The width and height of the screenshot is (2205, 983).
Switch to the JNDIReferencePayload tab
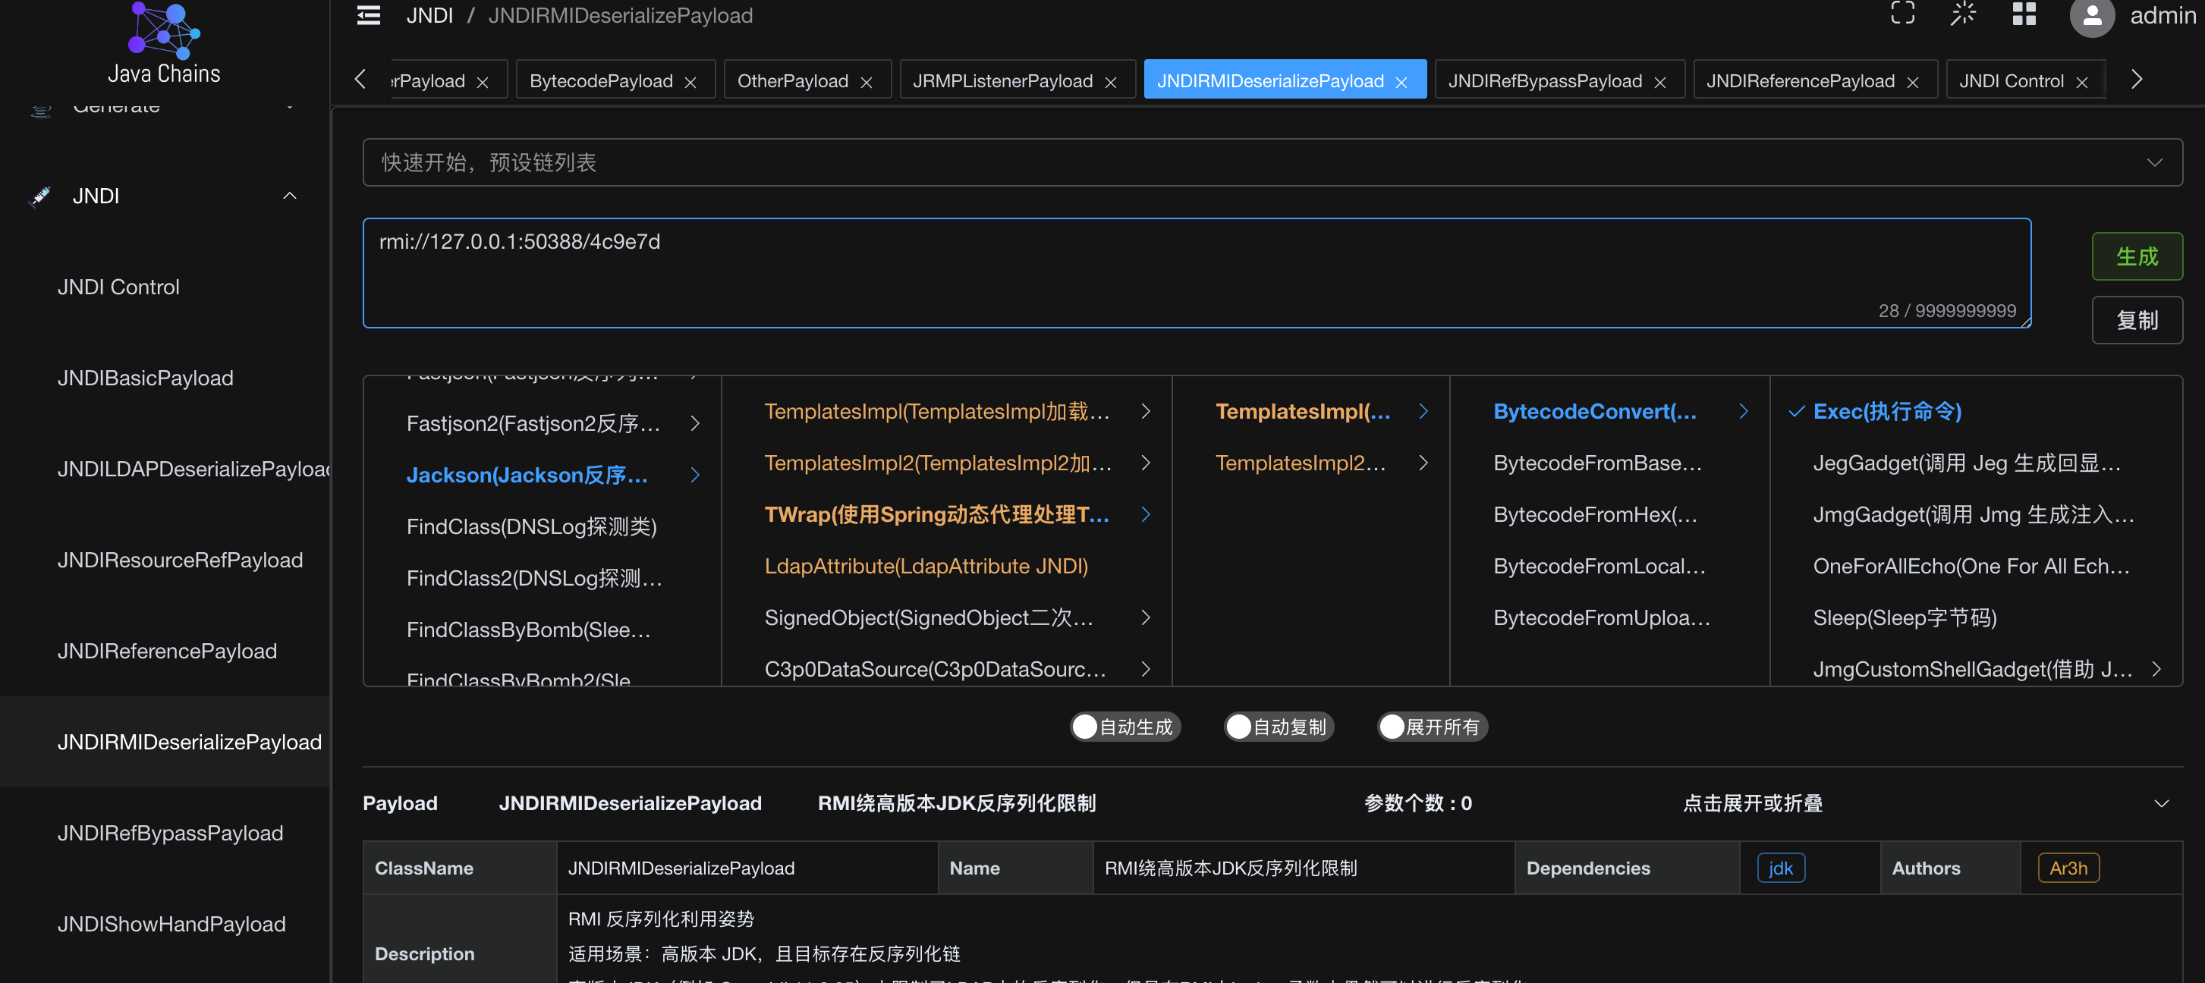click(x=1799, y=81)
